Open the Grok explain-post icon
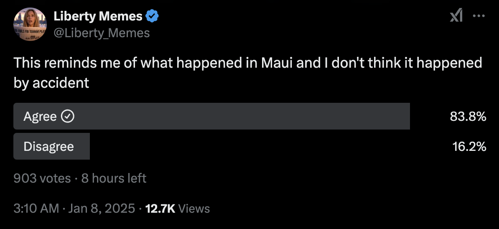The image size is (499, 229). 456,16
